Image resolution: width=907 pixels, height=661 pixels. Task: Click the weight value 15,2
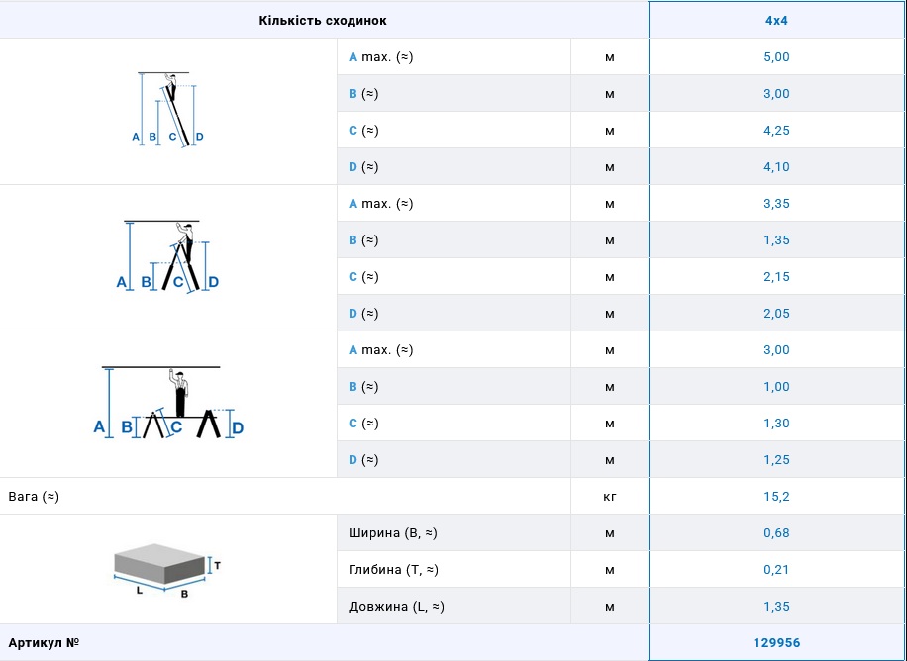click(x=776, y=497)
